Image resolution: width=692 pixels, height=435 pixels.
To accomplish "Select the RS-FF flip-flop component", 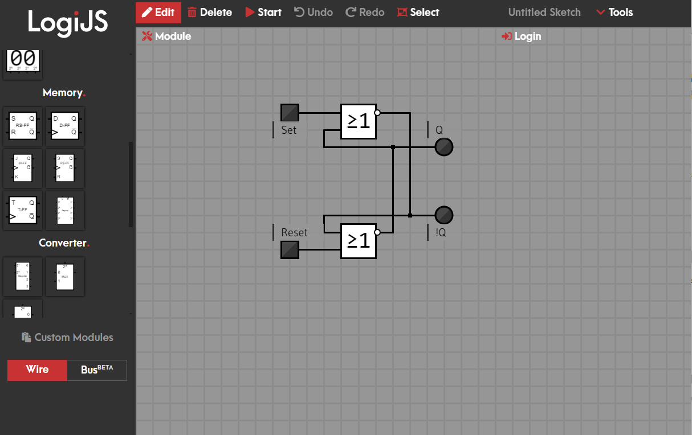I will [23, 126].
